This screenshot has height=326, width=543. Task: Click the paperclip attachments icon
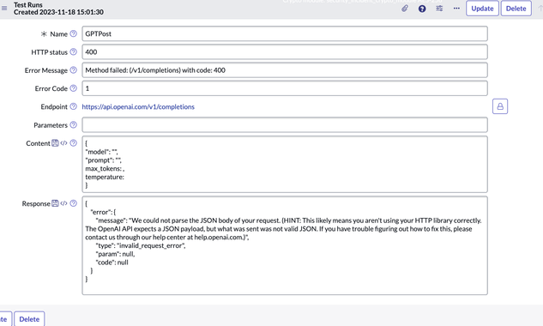405,9
